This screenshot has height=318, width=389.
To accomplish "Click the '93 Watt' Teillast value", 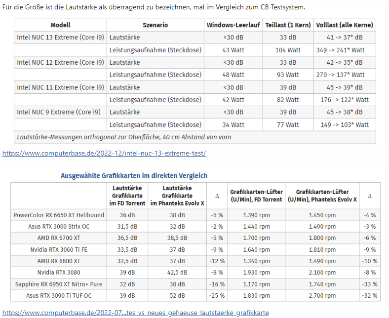I will [x=288, y=75].
